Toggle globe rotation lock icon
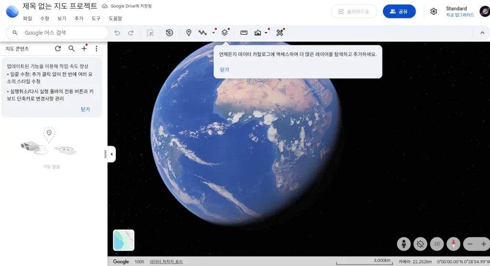The height and width of the screenshot is (266, 490). 420,244
